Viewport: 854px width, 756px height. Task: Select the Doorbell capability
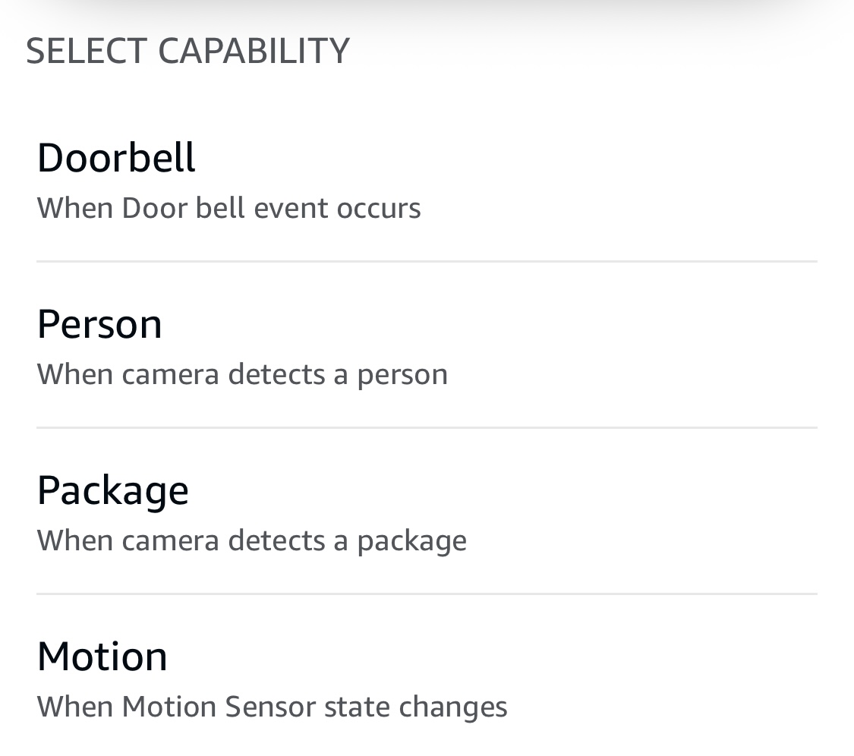pyautogui.click(x=425, y=180)
